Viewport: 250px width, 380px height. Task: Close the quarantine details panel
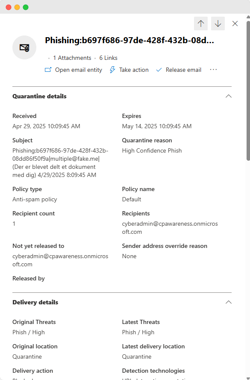[x=235, y=24]
